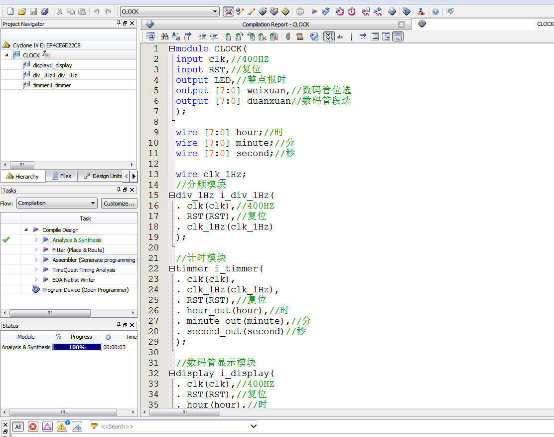The image size is (554, 437).
Task: Click the Customize... button
Action: click(119, 203)
